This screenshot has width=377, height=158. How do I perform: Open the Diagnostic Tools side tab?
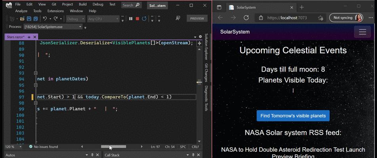(x=206, y=98)
